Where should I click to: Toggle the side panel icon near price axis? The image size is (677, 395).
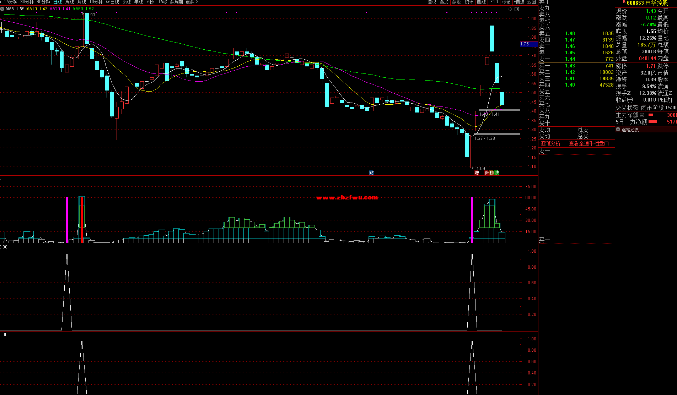pyautogui.click(x=517, y=9)
